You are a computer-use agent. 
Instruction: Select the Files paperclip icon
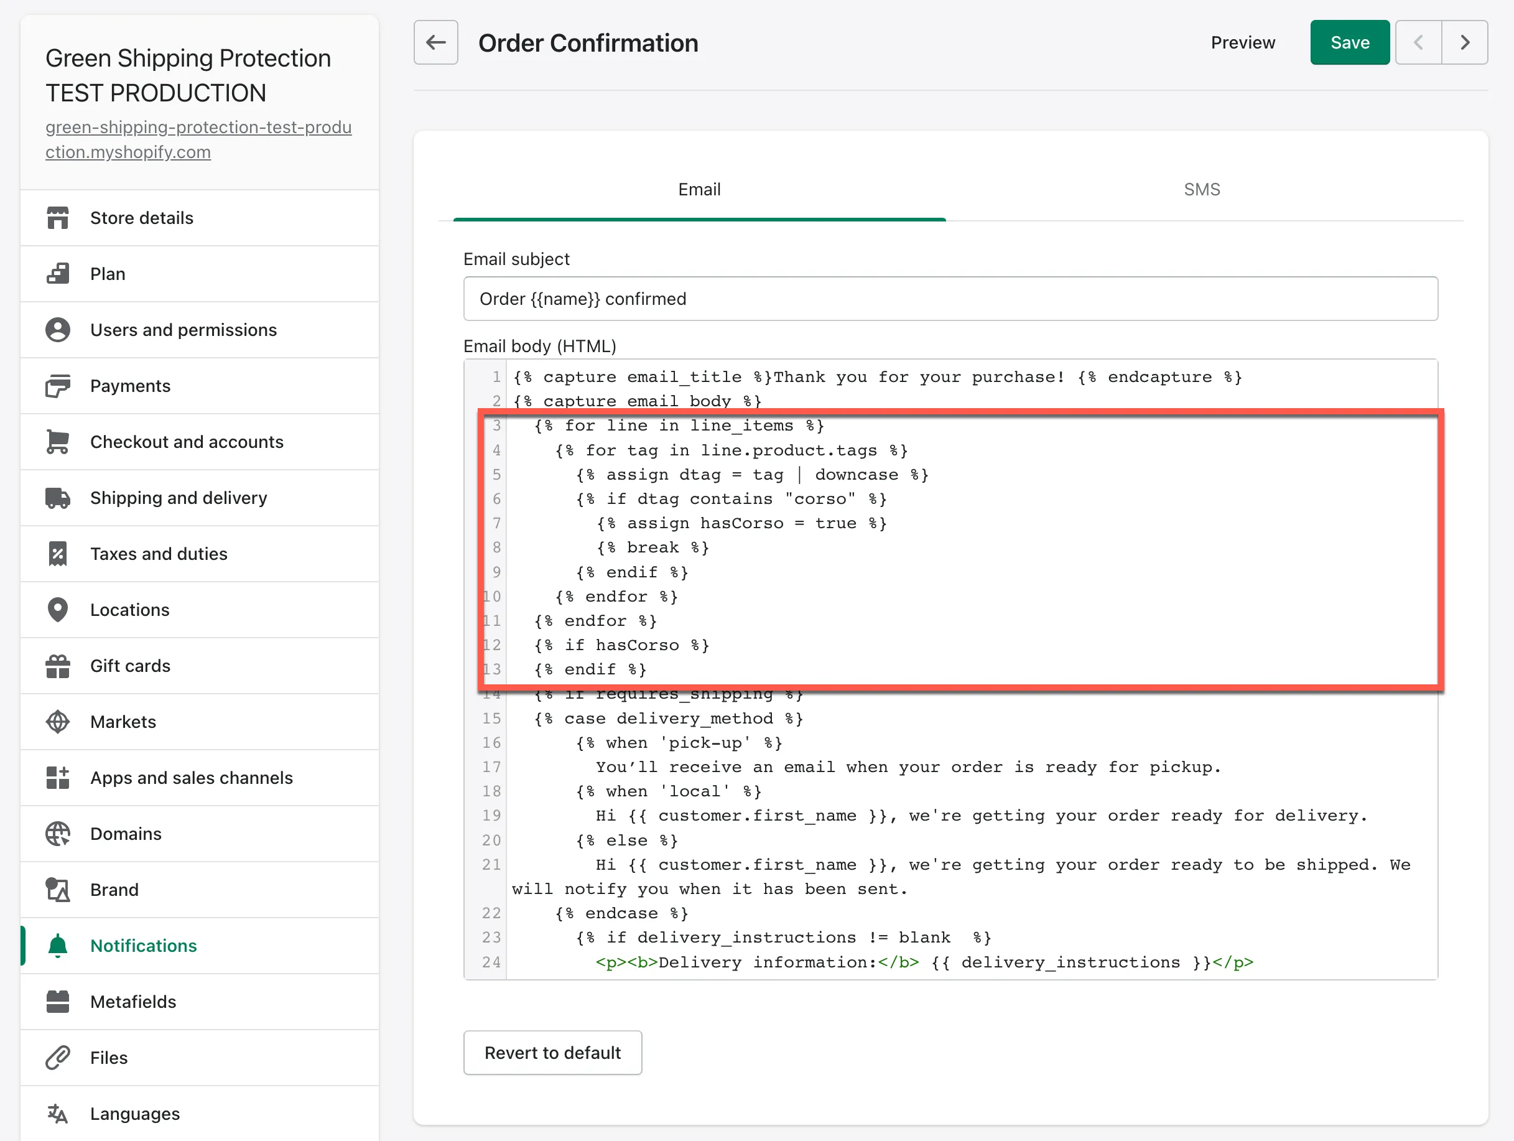coord(57,1058)
